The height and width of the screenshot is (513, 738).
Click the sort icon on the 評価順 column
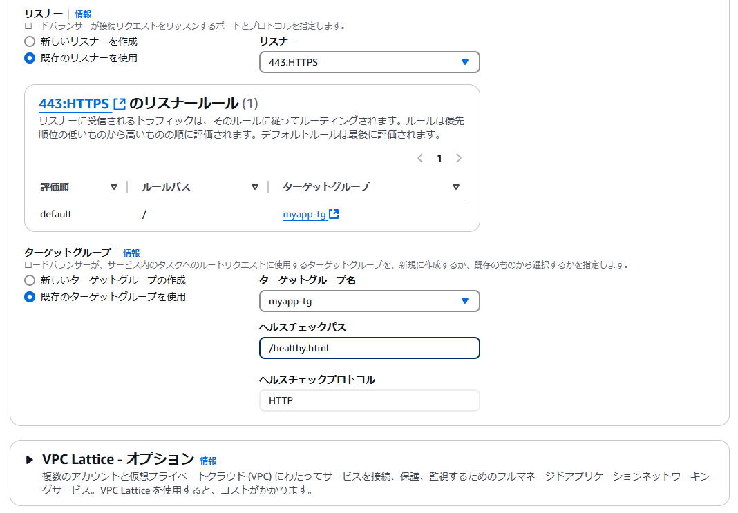click(115, 186)
